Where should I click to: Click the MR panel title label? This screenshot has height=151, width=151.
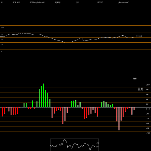(135, 79)
